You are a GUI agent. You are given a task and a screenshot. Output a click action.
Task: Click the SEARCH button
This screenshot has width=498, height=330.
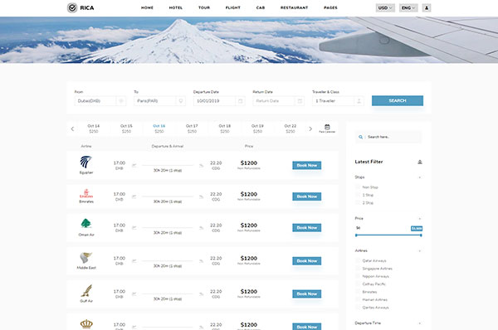(398, 100)
